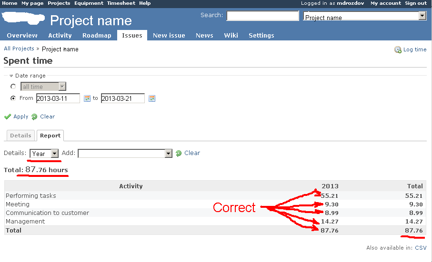The height and width of the screenshot is (262, 432).
Task: Open the 'to' date calendar picker icon
Action: [x=152, y=98]
